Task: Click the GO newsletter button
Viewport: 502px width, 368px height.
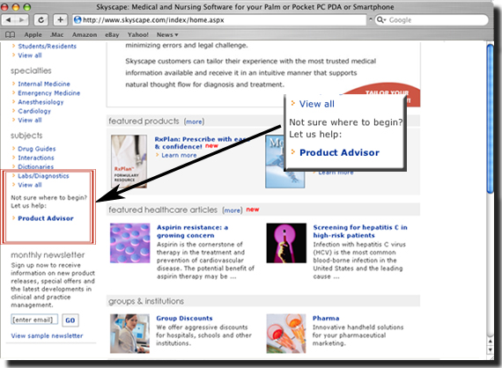Action: [70, 320]
